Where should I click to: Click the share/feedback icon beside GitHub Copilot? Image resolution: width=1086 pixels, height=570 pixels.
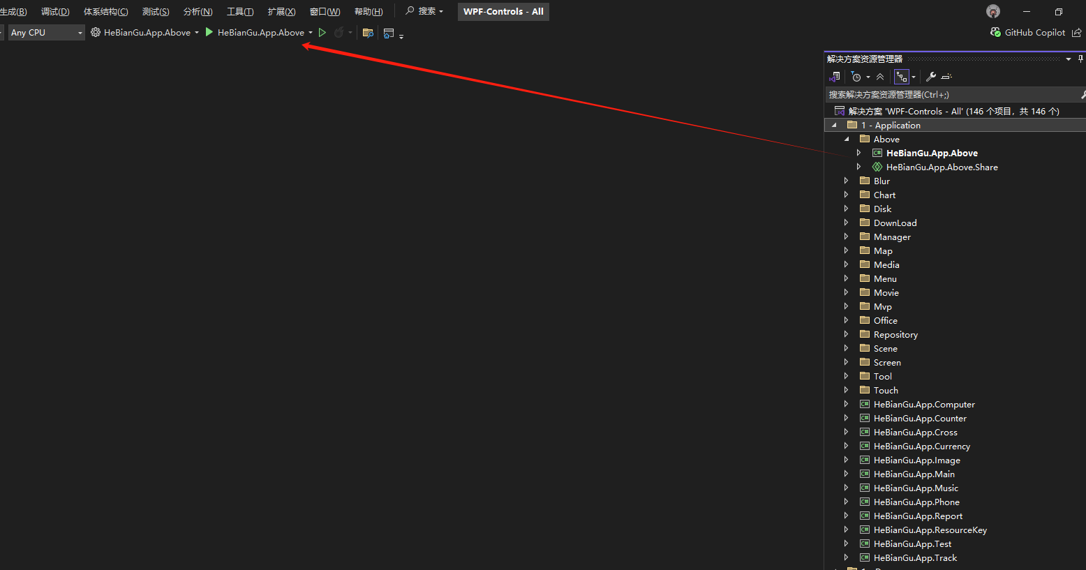pyautogui.click(x=1076, y=33)
